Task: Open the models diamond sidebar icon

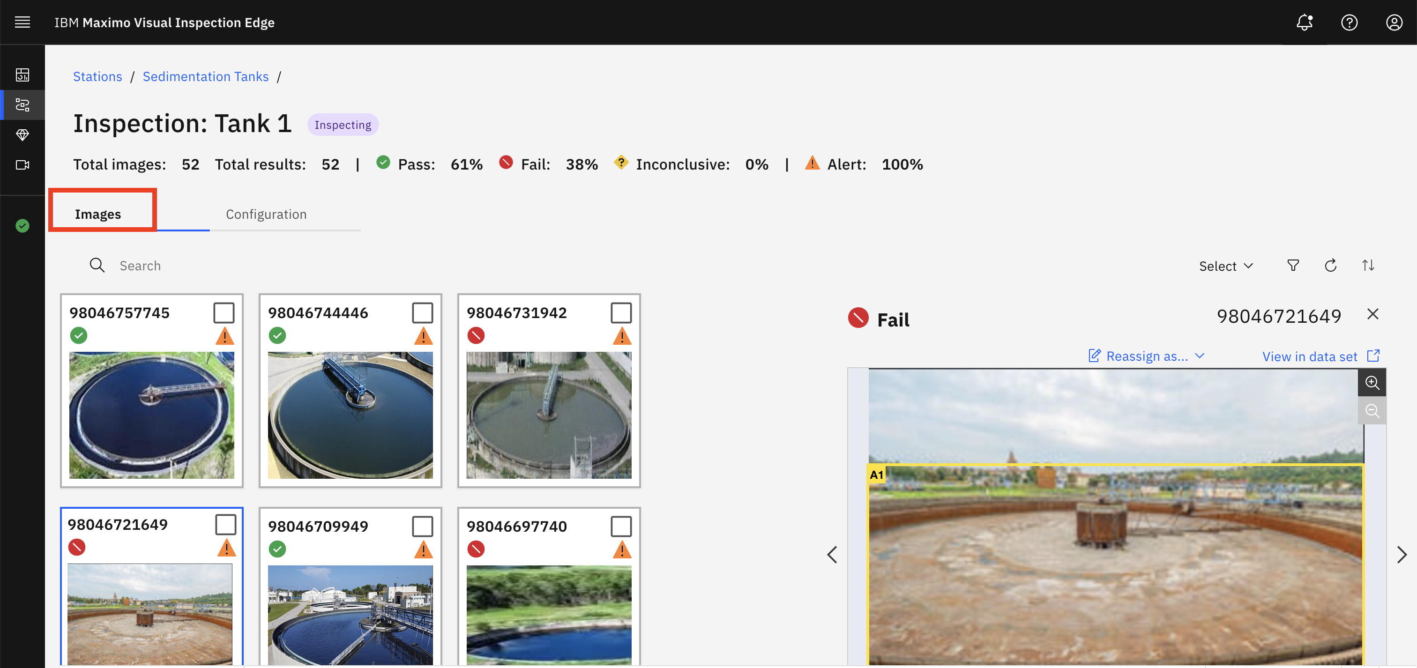Action: (x=22, y=135)
